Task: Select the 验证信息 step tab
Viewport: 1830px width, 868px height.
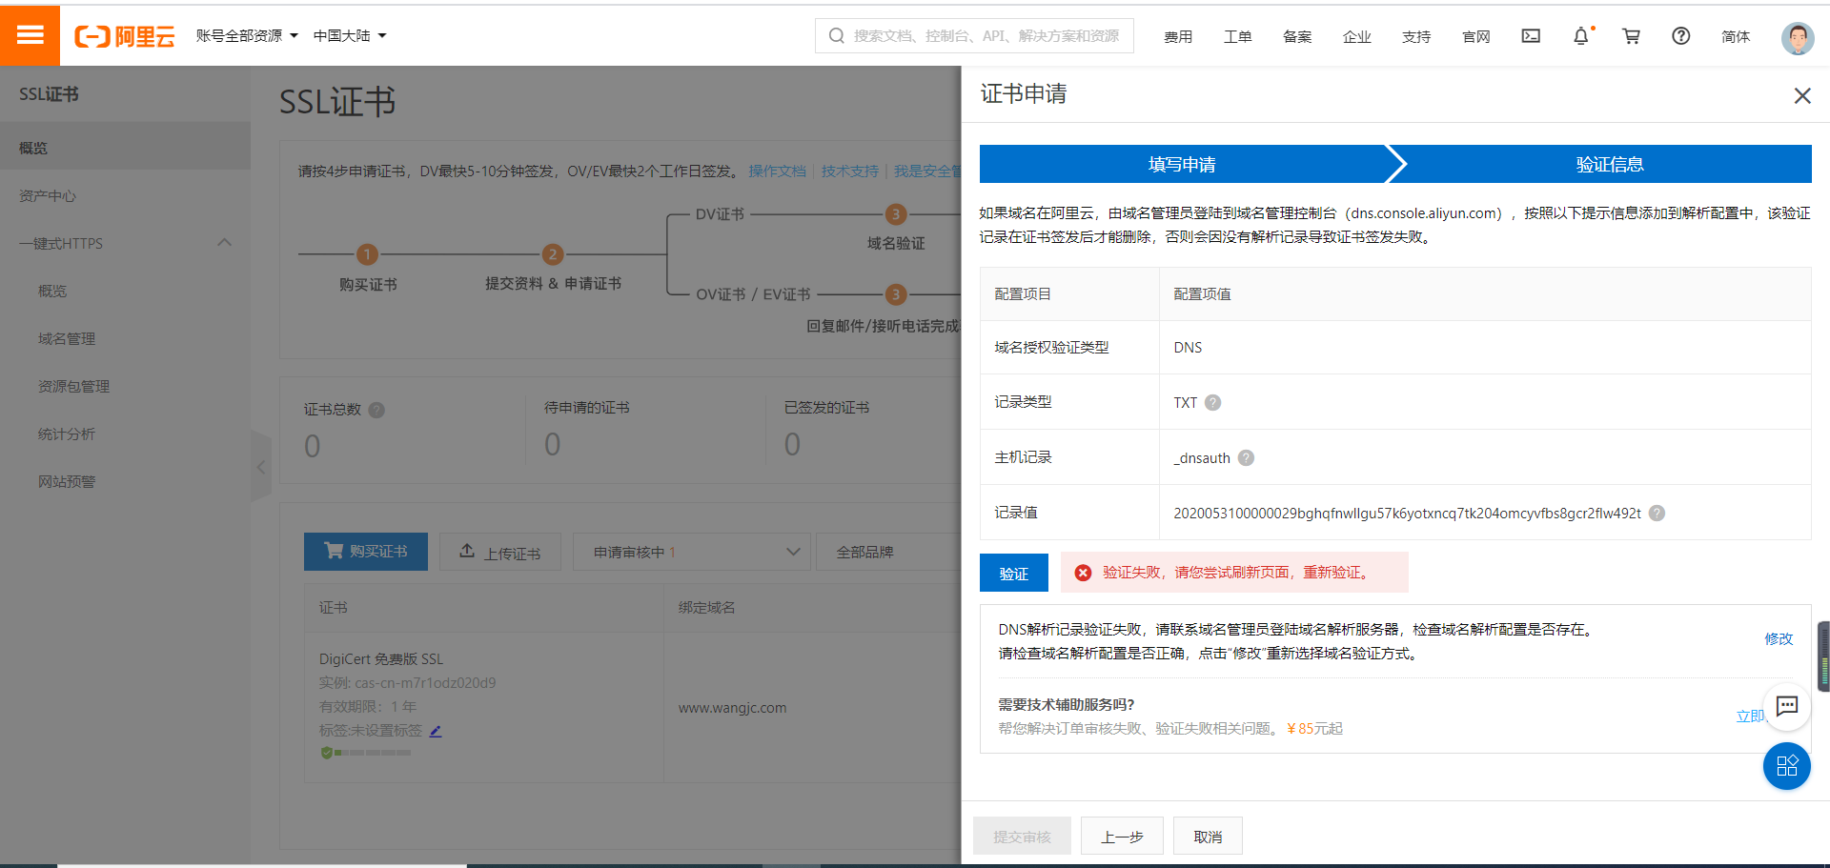Action: coord(1610,164)
